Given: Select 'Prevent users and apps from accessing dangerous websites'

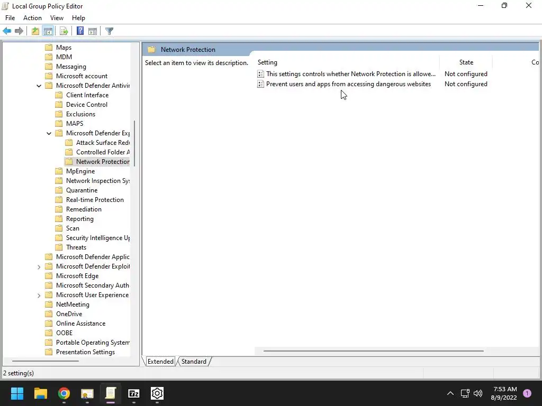Looking at the screenshot, I should (x=348, y=84).
